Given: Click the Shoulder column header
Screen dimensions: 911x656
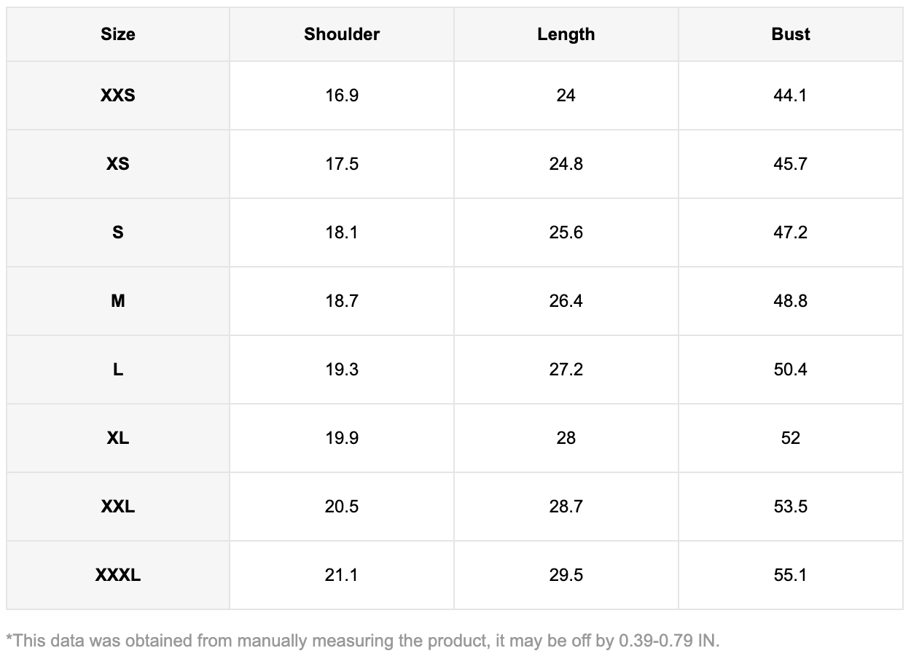Looking at the screenshot, I should (x=342, y=34).
